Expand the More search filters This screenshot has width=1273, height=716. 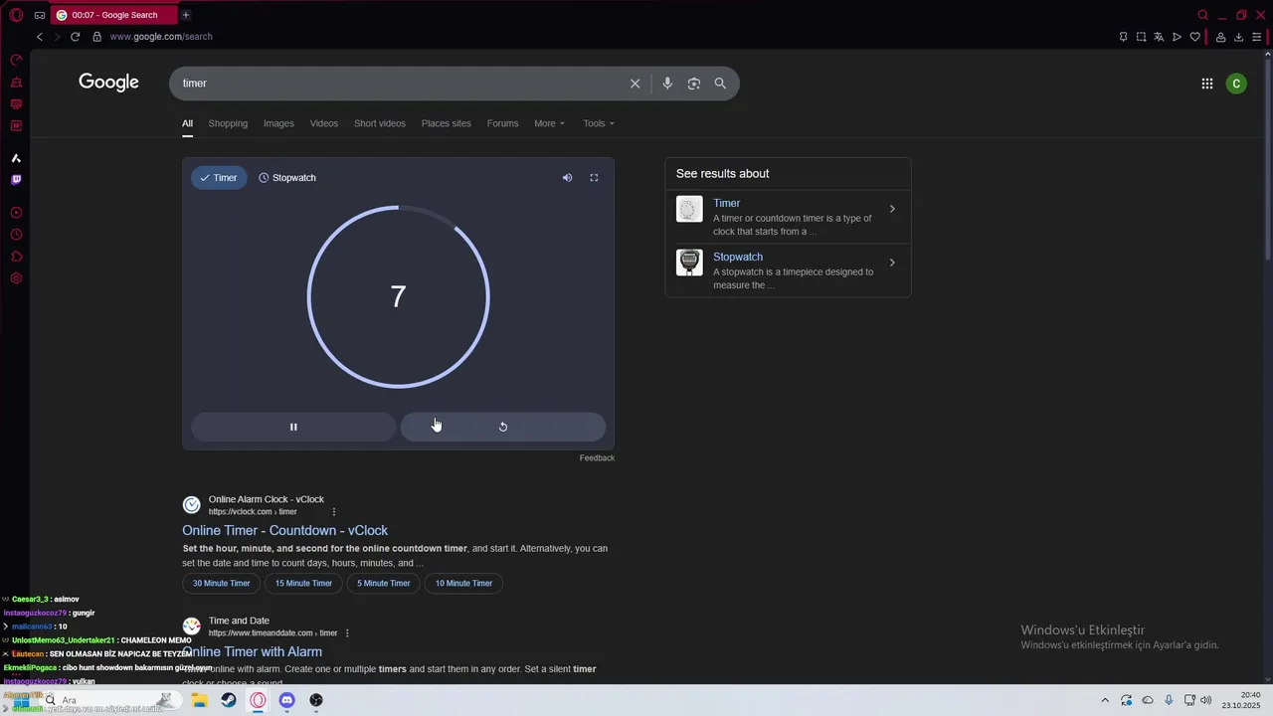pos(549,123)
